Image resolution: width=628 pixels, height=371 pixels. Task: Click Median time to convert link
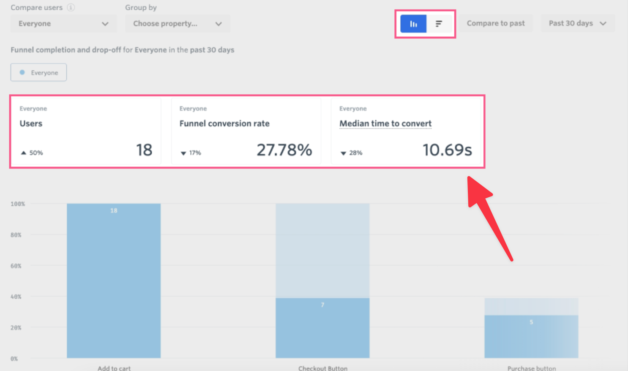pyautogui.click(x=385, y=123)
